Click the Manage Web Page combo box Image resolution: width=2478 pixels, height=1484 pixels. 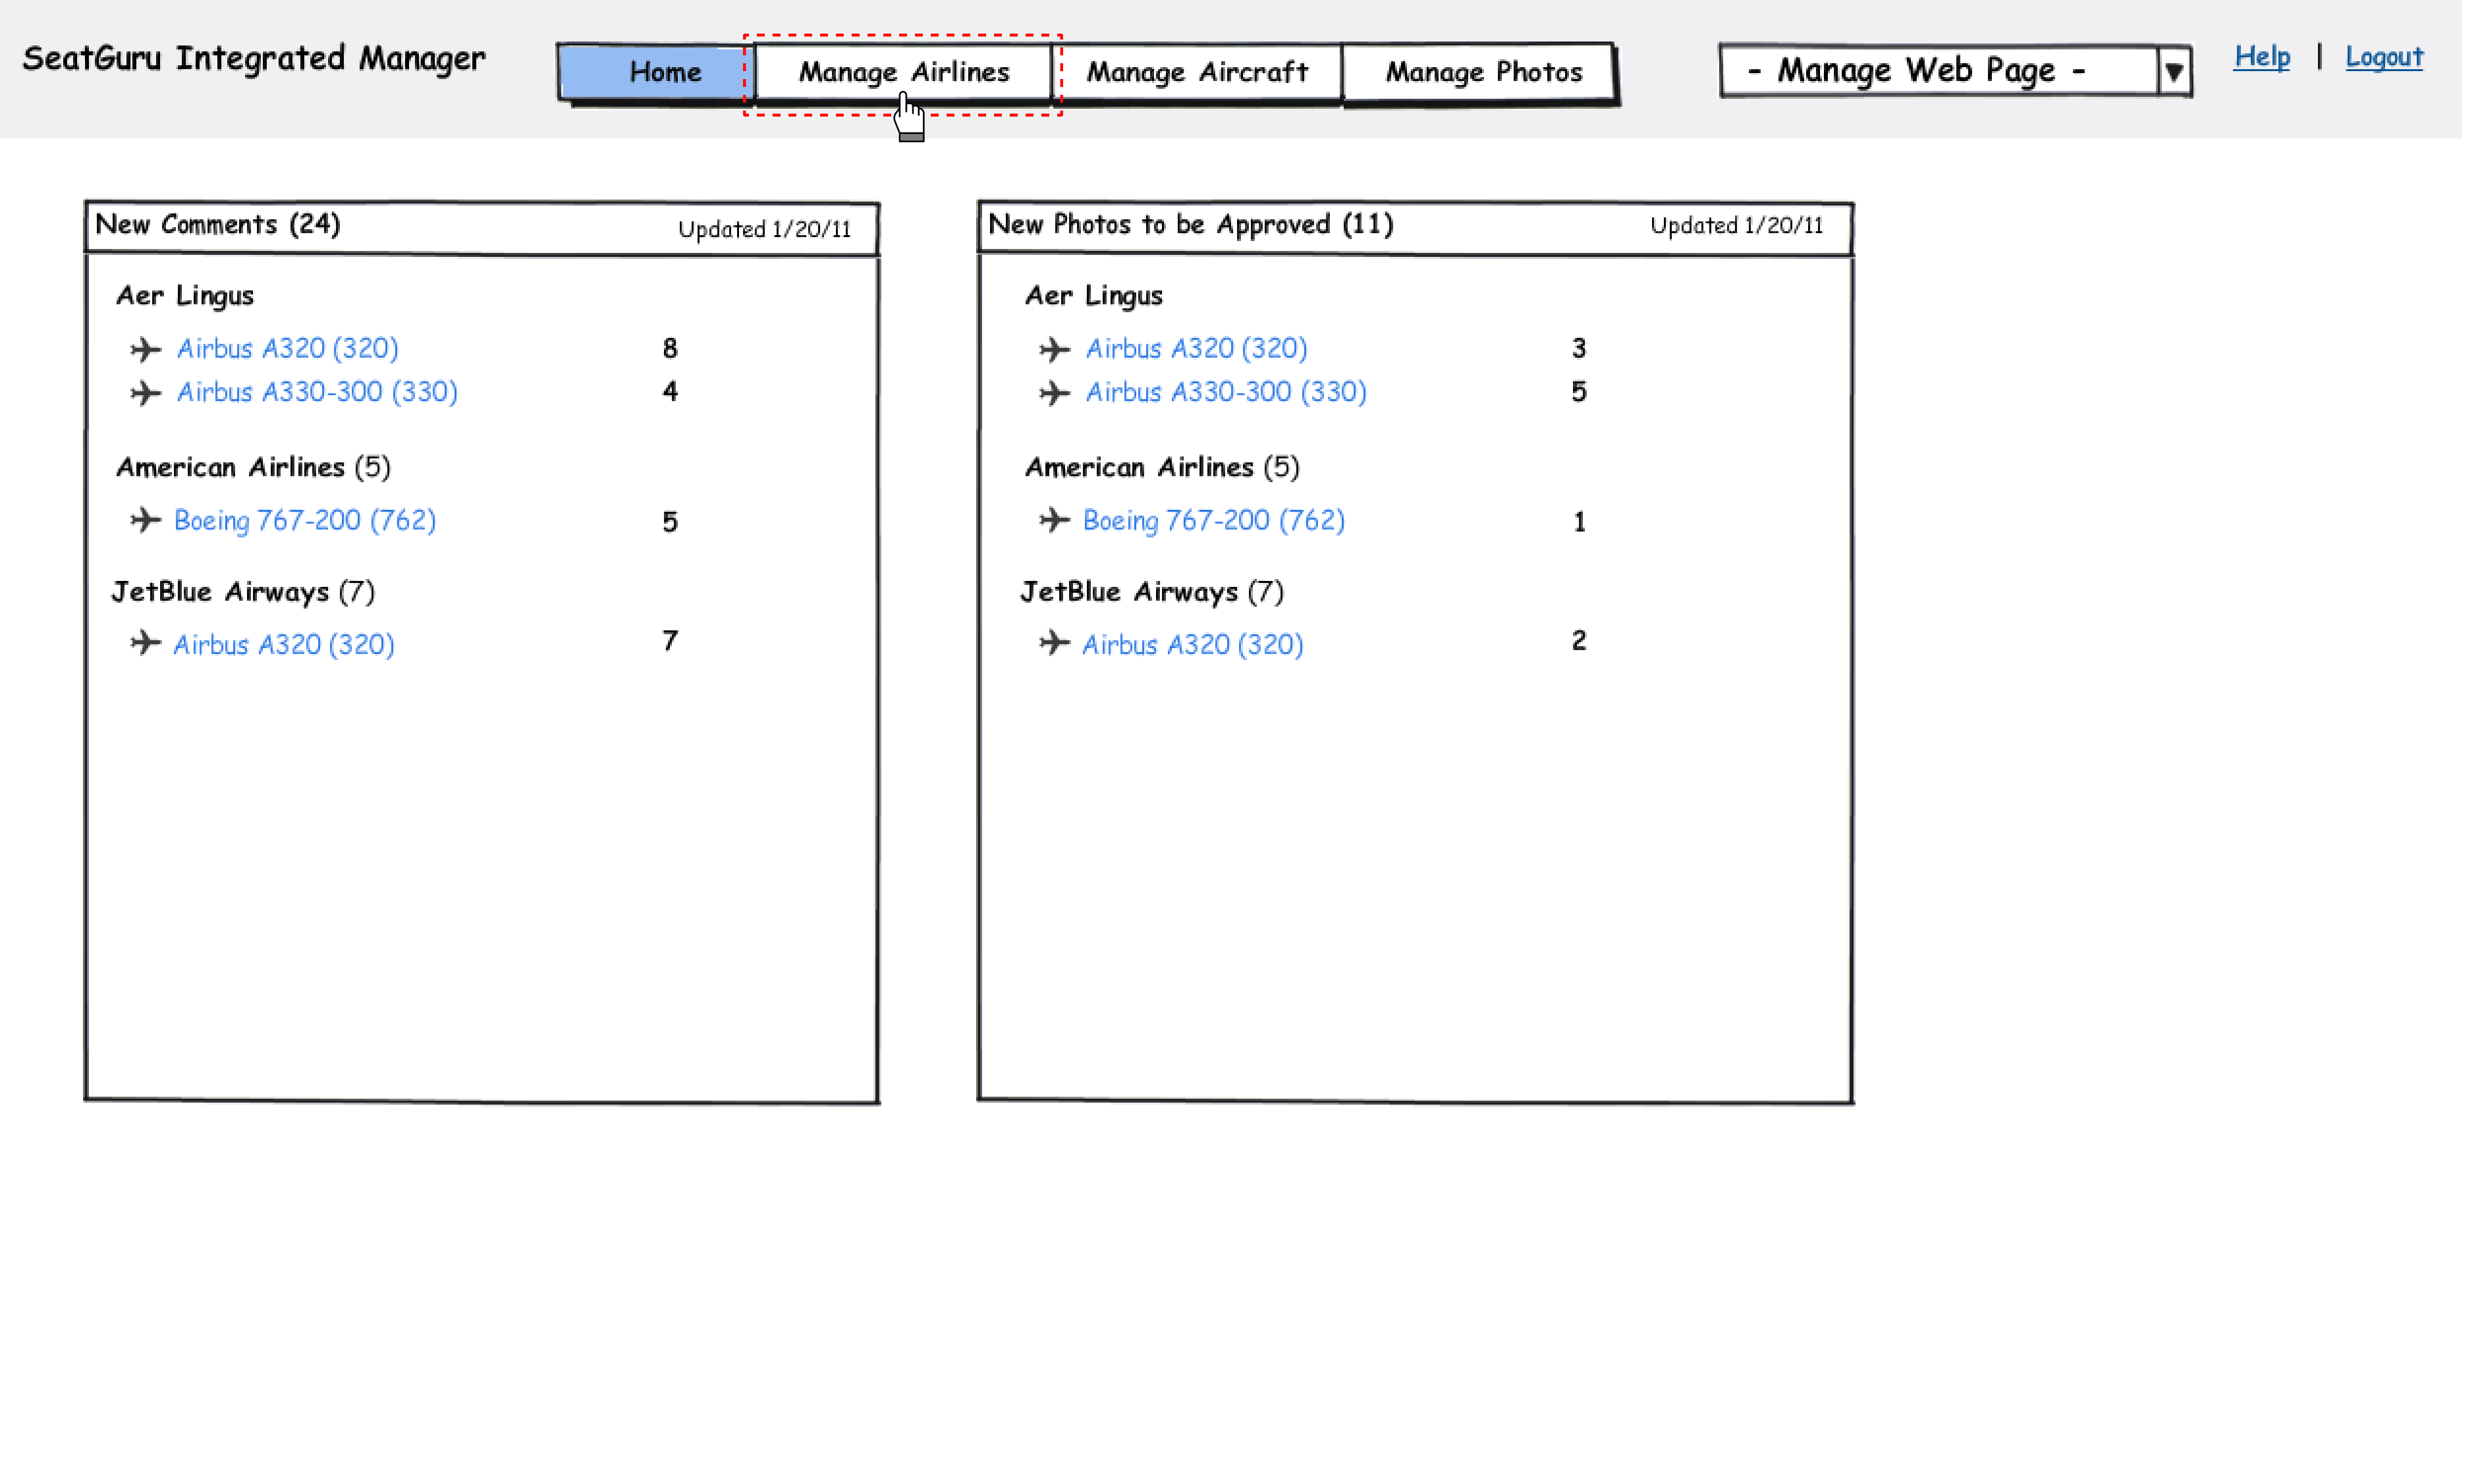(1937, 71)
